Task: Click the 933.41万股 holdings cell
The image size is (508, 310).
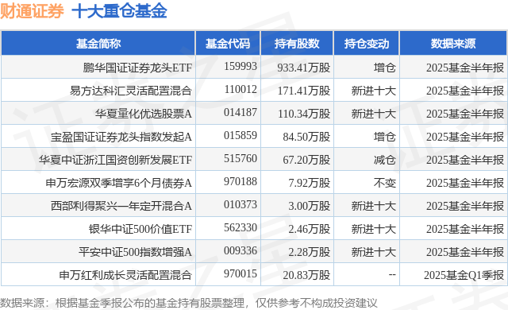Action: tap(303, 68)
